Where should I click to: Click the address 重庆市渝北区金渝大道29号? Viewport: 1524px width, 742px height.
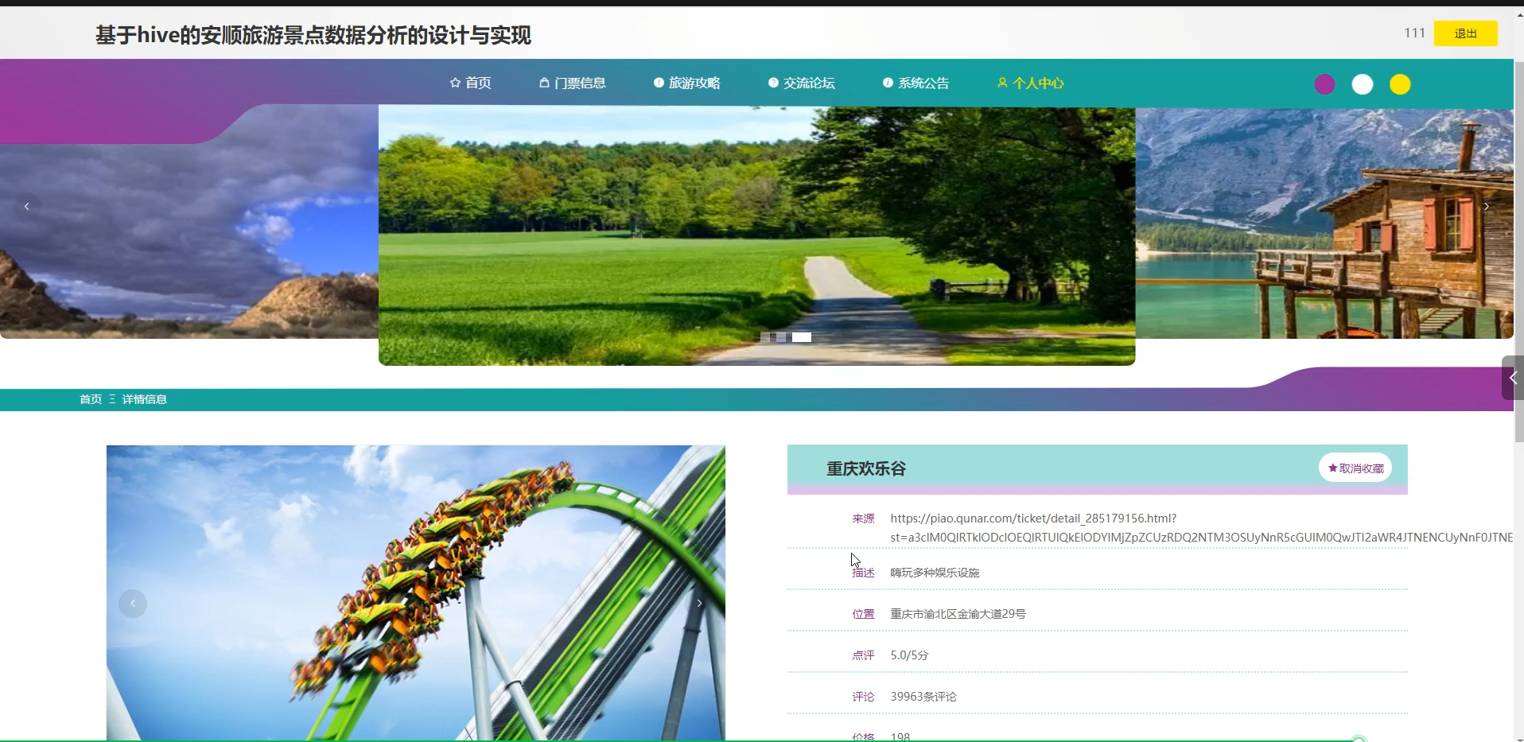[x=958, y=614]
